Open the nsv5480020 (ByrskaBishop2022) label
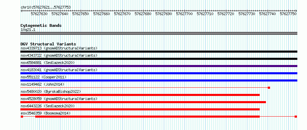This screenshot has width=307, height=130. pos(51,91)
